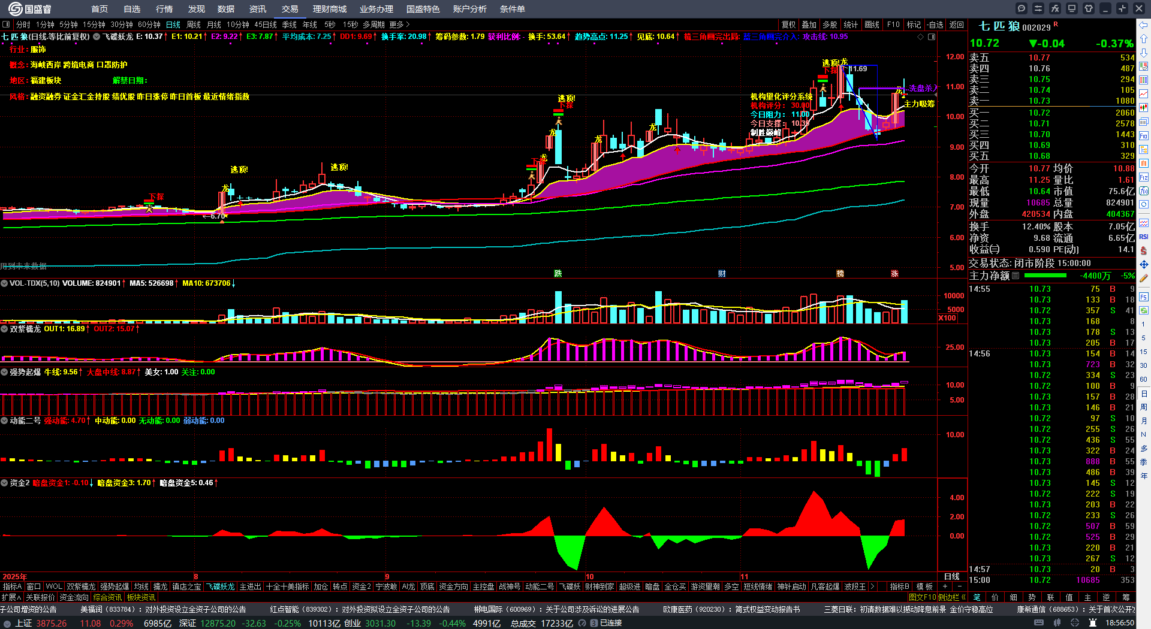Switch to the candlestick chart icon
The image size is (1151, 629).
click(x=1144, y=108)
